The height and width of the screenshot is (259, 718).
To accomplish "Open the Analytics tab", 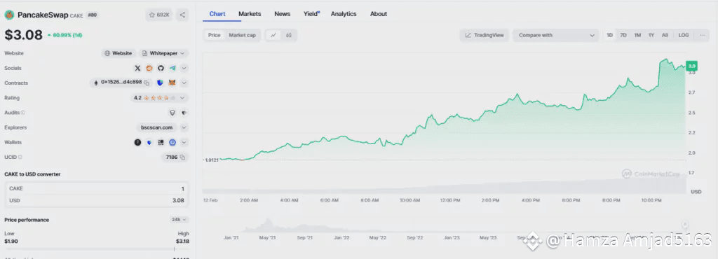I will click(x=344, y=14).
